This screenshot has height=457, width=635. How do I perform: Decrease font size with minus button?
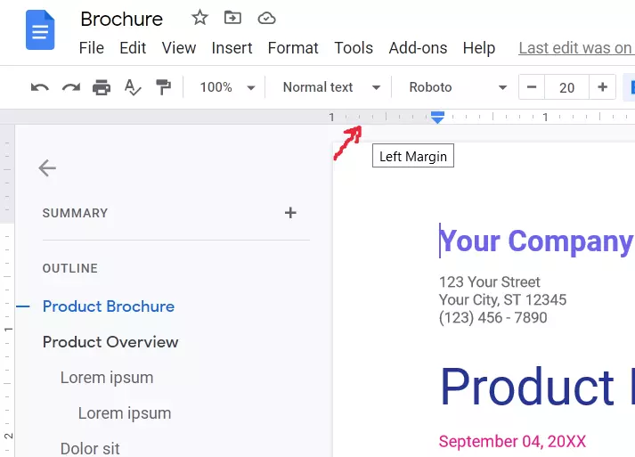532,87
